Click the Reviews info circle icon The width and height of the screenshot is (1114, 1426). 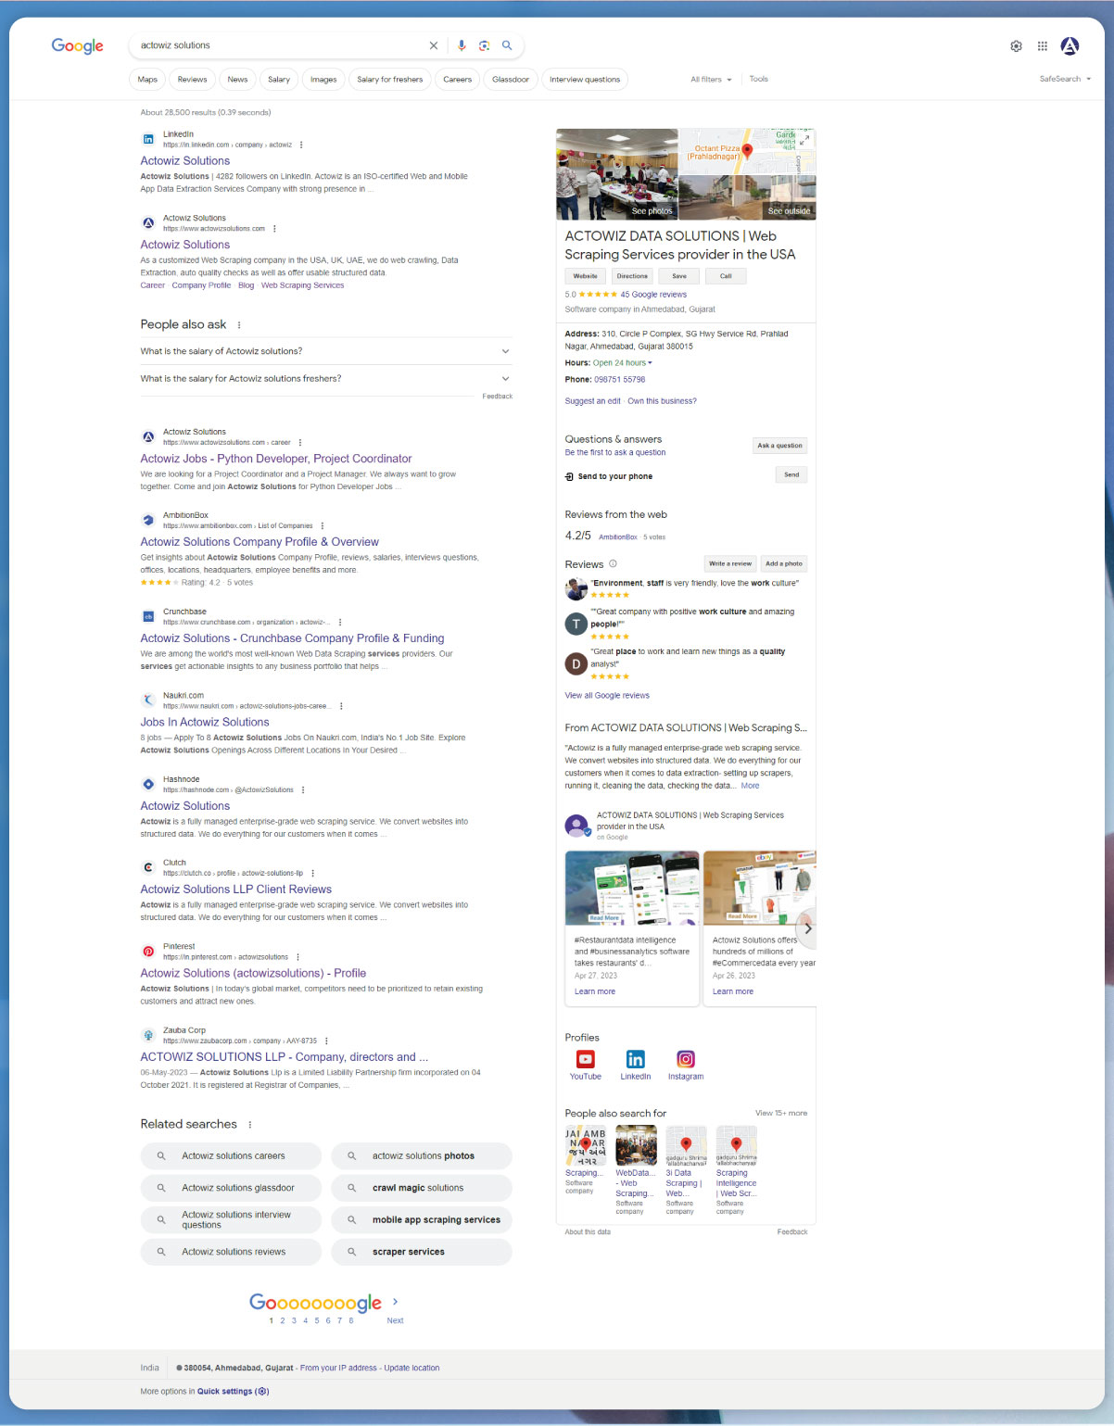(613, 563)
